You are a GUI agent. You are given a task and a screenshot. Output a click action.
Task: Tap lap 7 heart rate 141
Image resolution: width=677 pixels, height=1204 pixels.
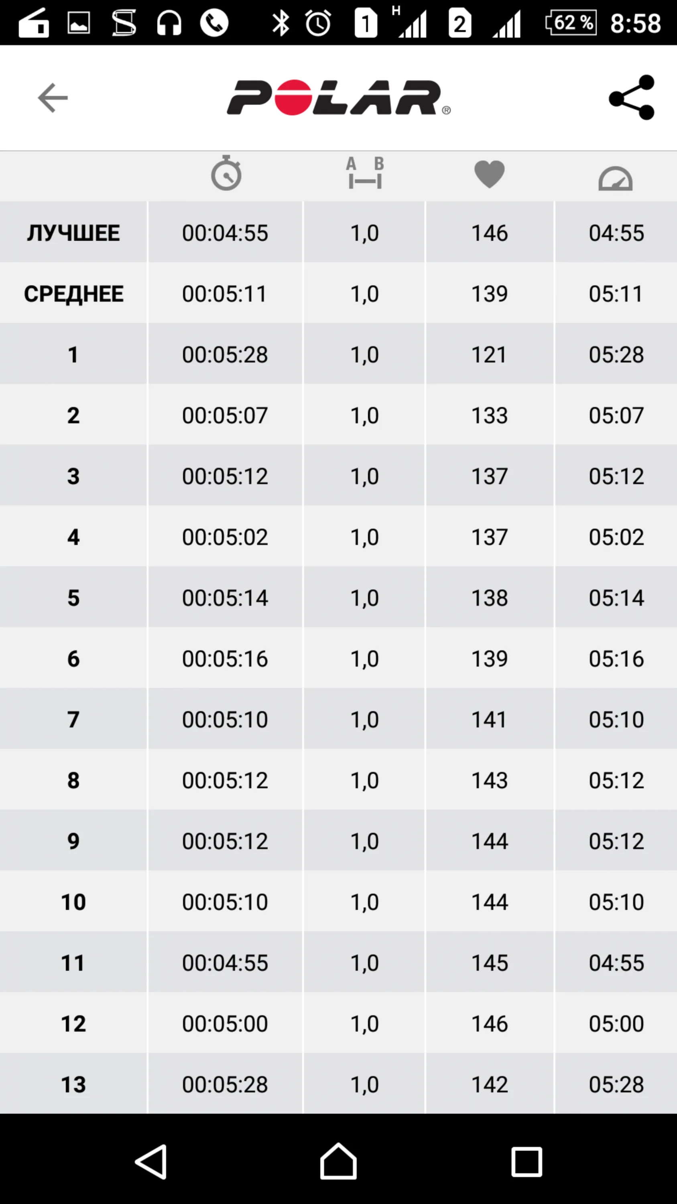pos(489,719)
